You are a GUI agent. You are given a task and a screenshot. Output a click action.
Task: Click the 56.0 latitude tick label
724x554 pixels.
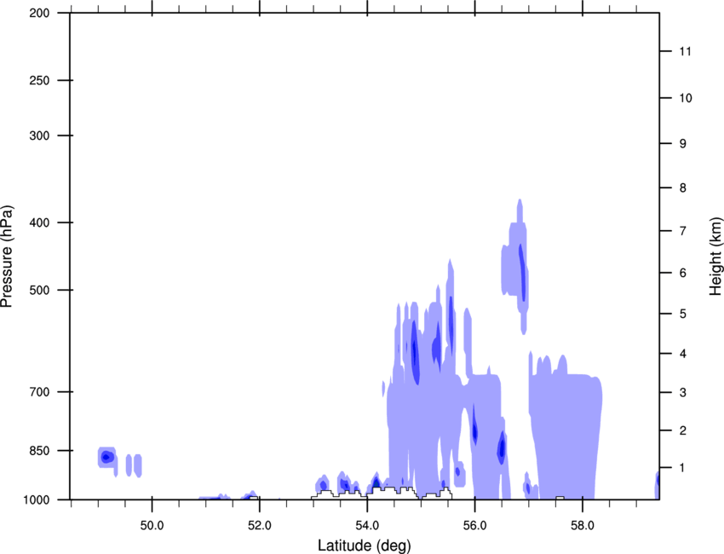(475, 526)
